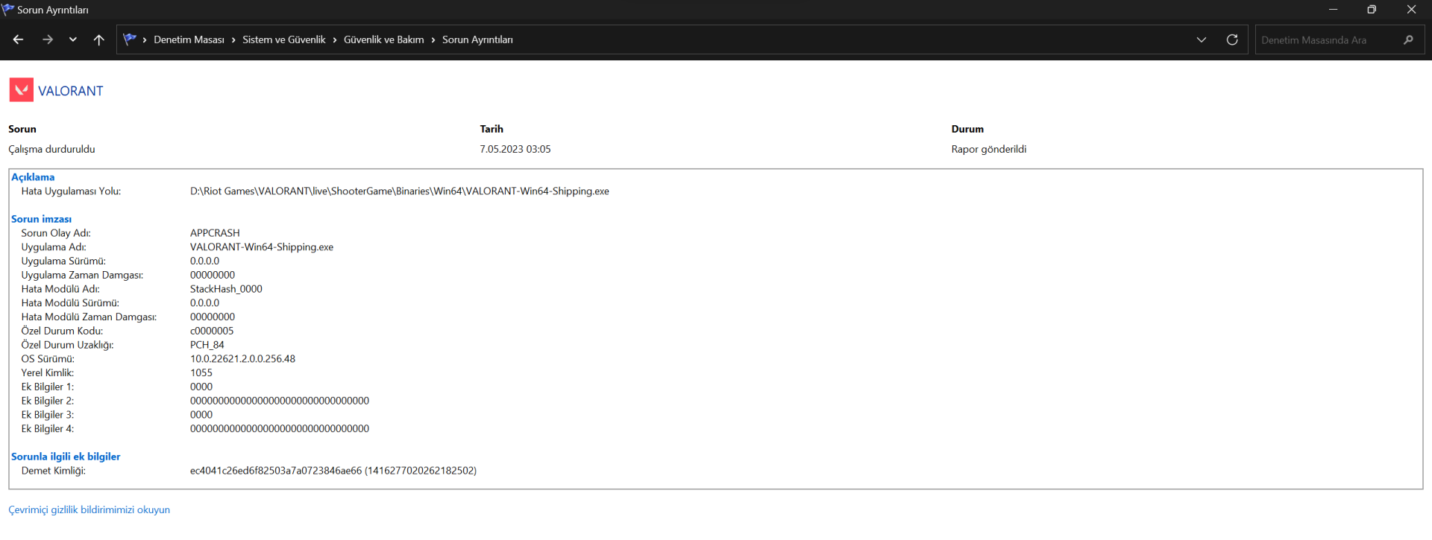Image resolution: width=1432 pixels, height=540 pixels.
Task: Open Çevrimiçi gizlilik bildirimimizi okuyun link
Action: click(89, 509)
